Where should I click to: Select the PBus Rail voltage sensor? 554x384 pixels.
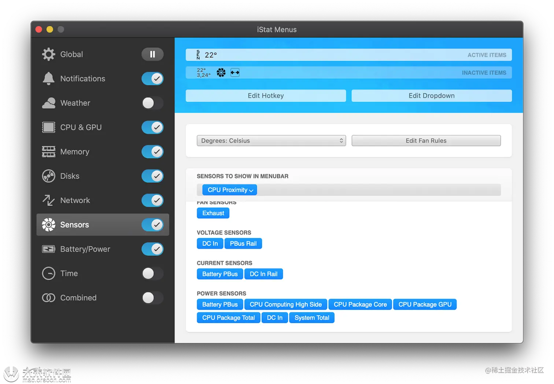pos(243,244)
